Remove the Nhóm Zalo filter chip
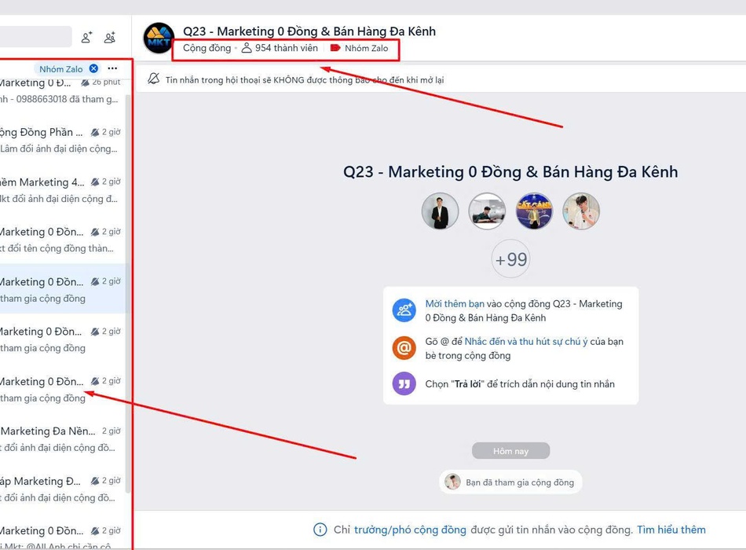This screenshot has width=746, height=550. pos(94,69)
